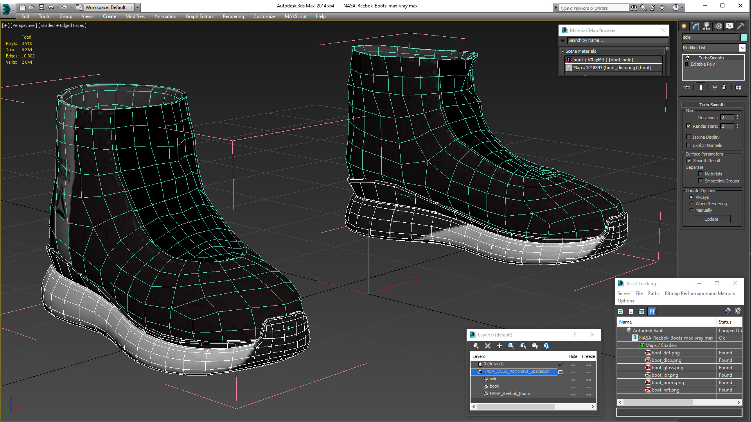The height and width of the screenshot is (422, 751).
Task: Click Layer dialog horizontal scrollbar
Action: 533,407
